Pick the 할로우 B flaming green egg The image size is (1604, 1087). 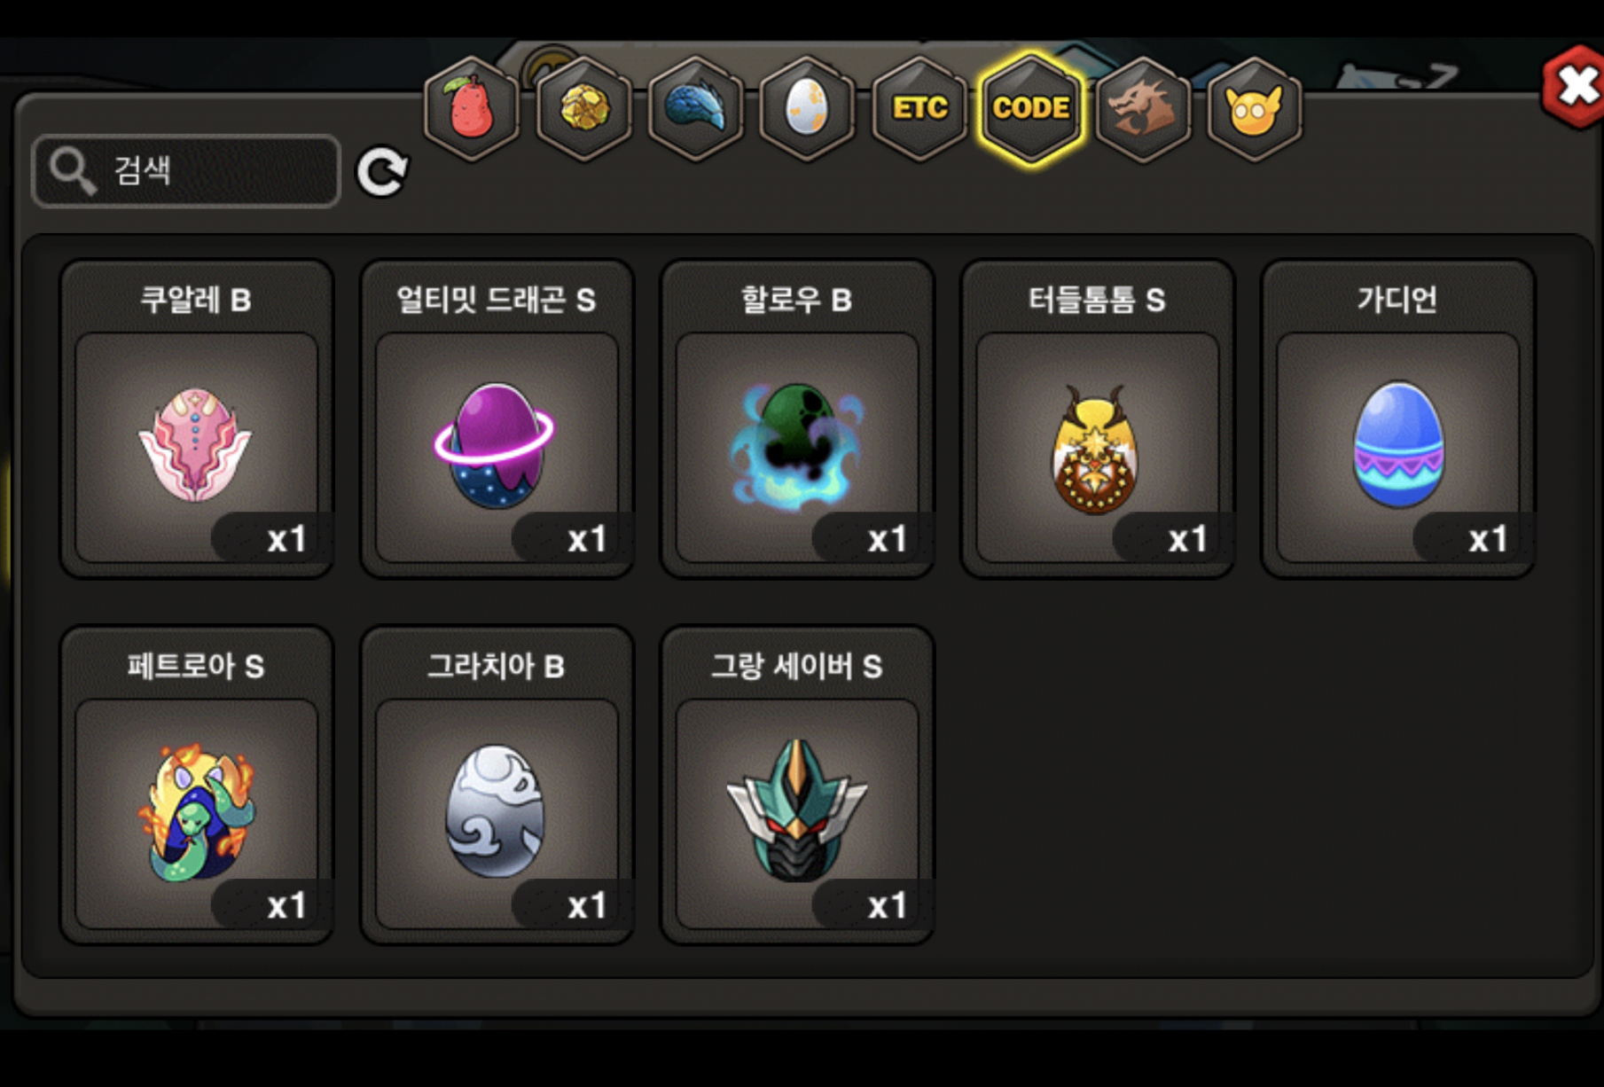(797, 418)
